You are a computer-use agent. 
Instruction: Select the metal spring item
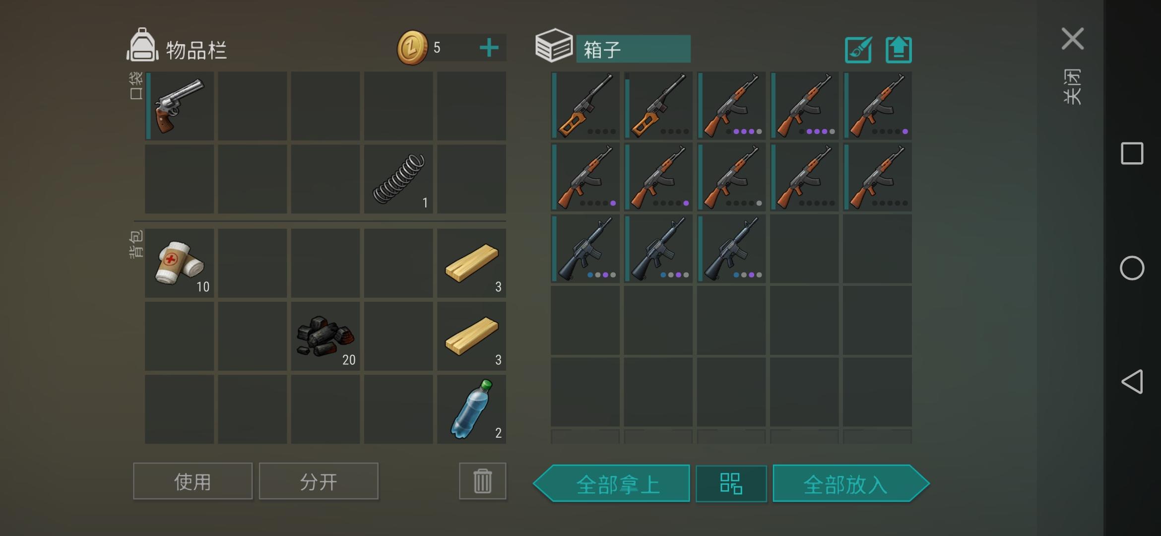(x=398, y=179)
